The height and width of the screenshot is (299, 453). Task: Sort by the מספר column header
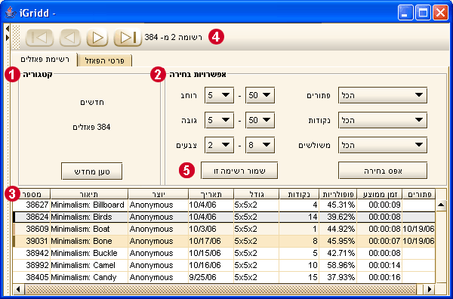click(32, 194)
